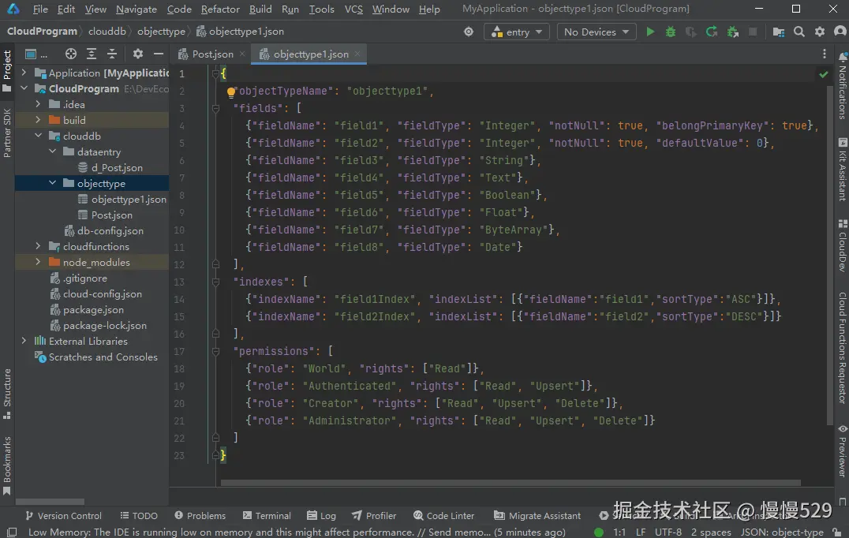Open the VCS menu

[x=353, y=9]
